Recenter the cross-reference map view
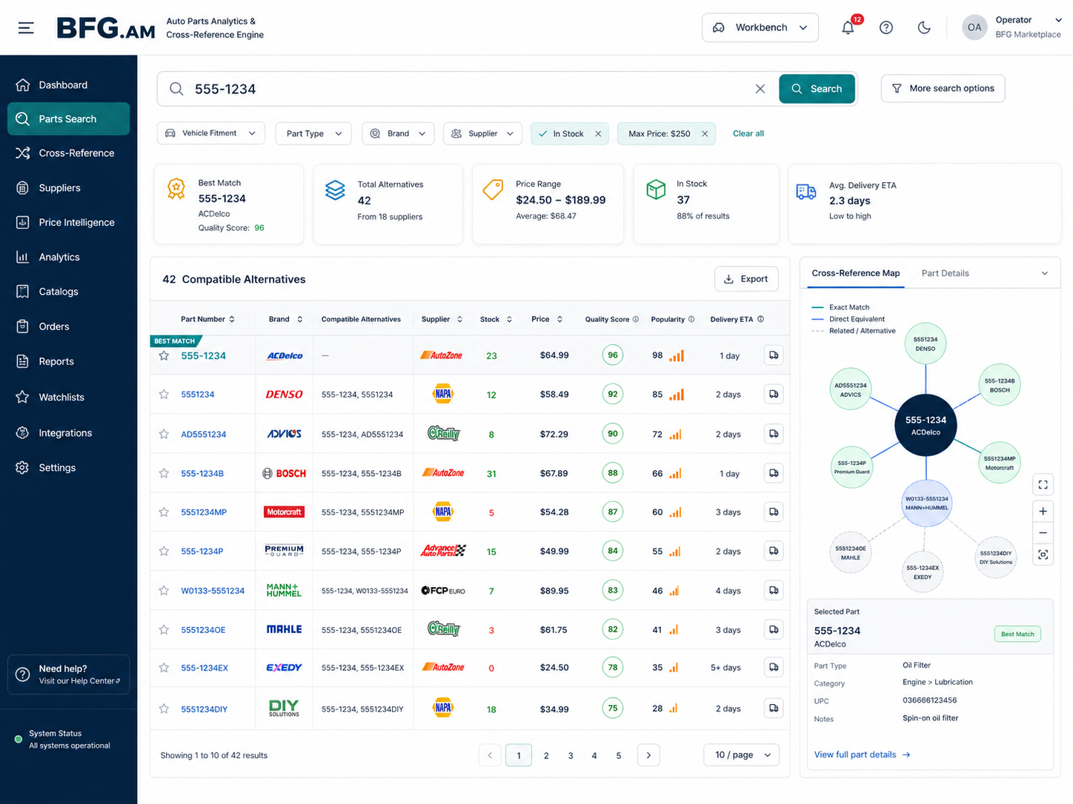This screenshot has width=1073, height=804. coord(1043,555)
